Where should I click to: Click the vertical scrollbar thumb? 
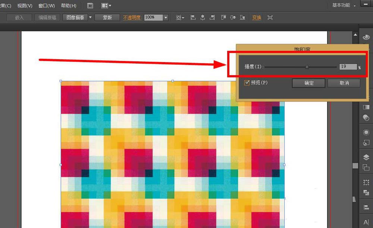(355, 165)
